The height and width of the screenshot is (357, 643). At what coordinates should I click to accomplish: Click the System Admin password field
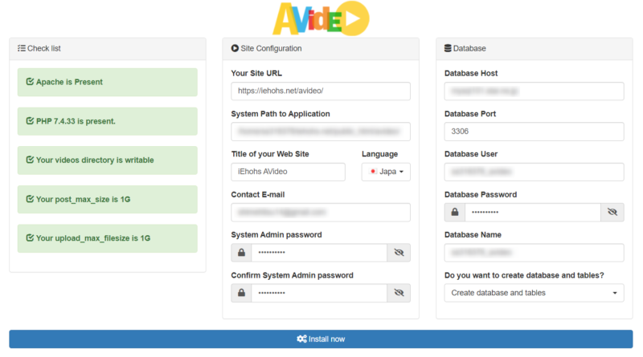(319, 253)
